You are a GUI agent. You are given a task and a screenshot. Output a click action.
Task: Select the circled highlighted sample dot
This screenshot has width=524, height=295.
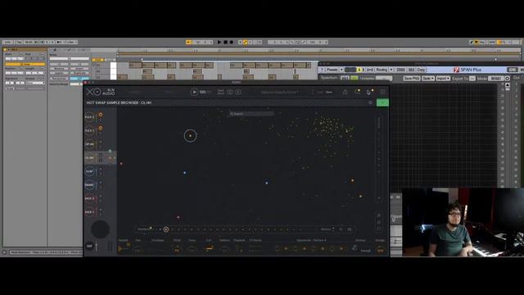(x=190, y=135)
